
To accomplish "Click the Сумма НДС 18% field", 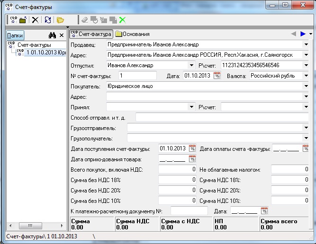I will coord(290,180).
